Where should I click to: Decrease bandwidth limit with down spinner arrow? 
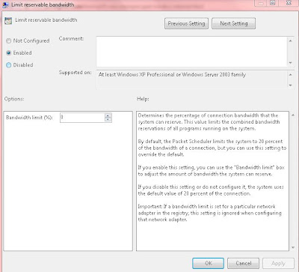[108, 120]
